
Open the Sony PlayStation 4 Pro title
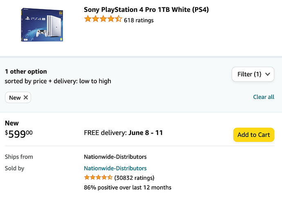tap(146, 9)
